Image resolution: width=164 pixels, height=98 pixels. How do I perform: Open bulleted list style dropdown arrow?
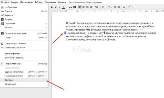(112, 7)
